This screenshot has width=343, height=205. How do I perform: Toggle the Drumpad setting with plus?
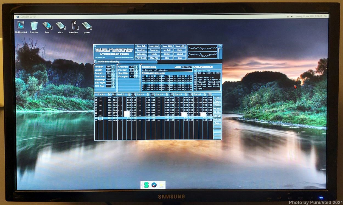pos(136,77)
